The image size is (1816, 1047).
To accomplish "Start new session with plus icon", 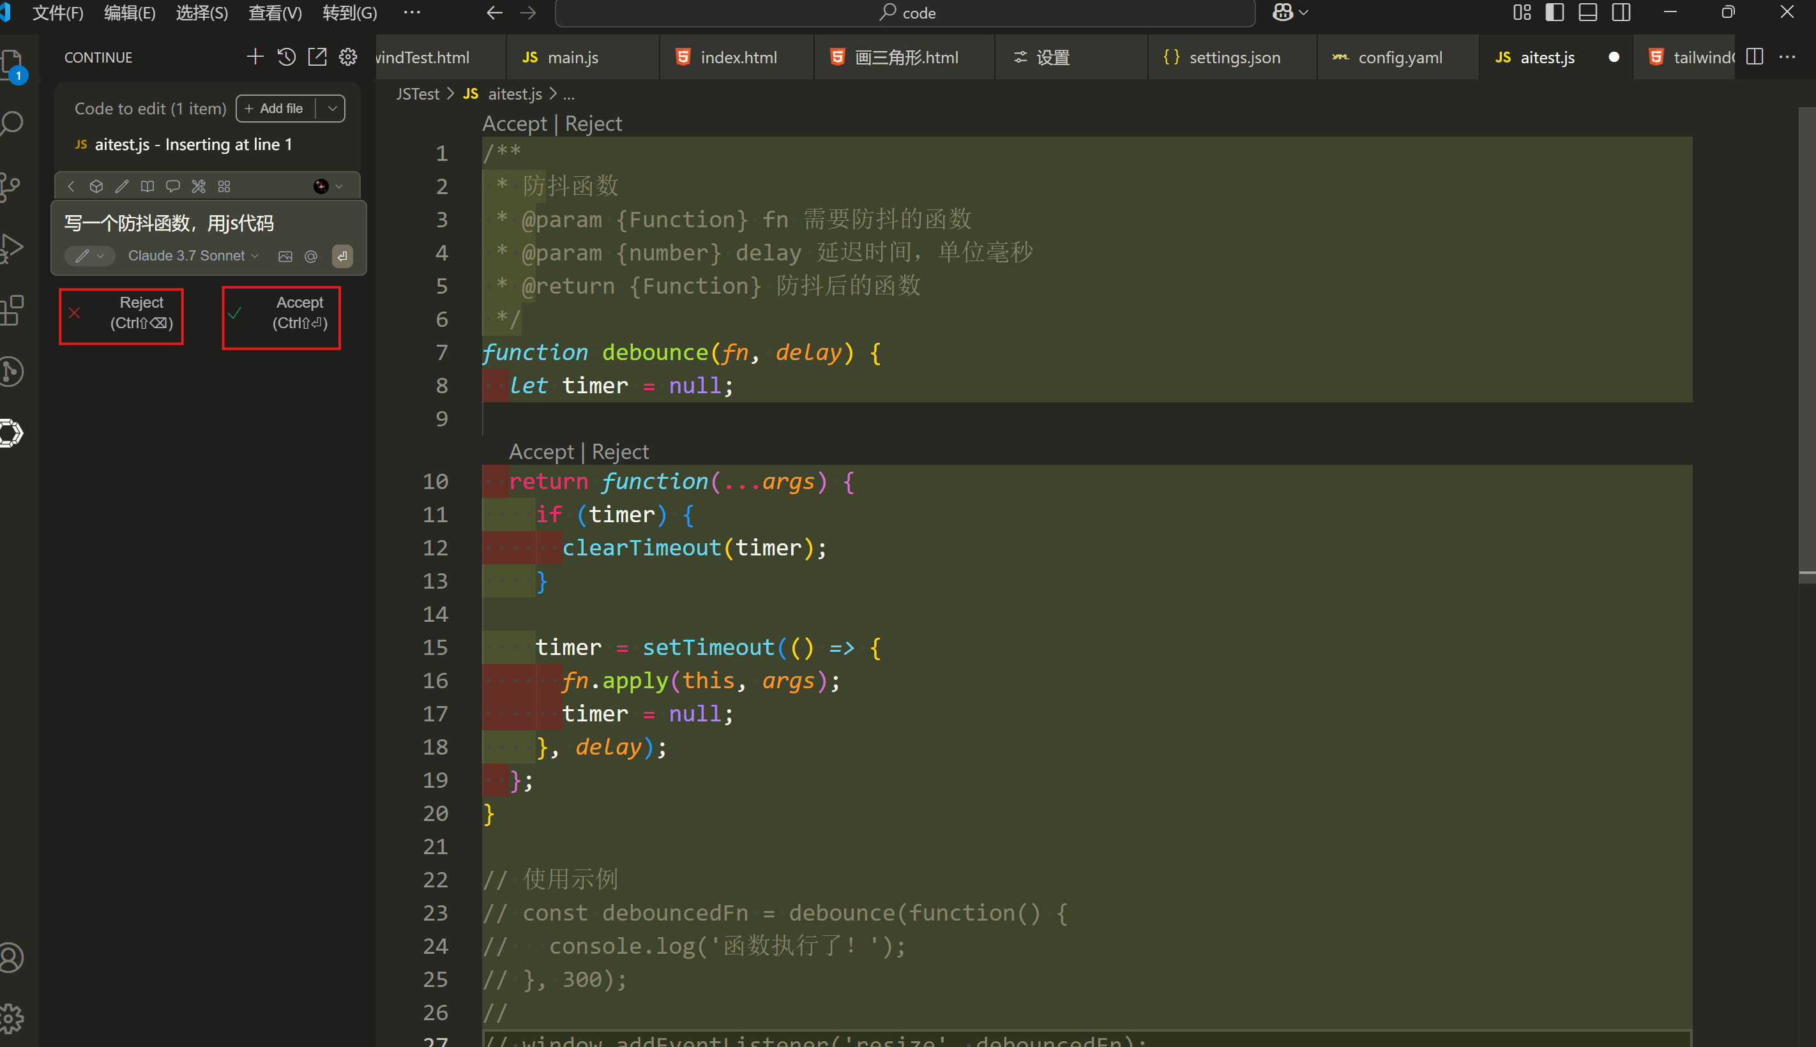I will click(255, 57).
